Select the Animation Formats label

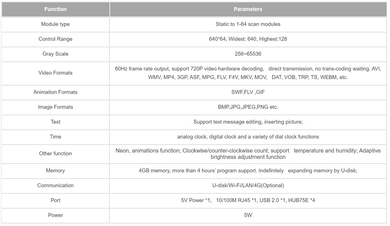55,92
